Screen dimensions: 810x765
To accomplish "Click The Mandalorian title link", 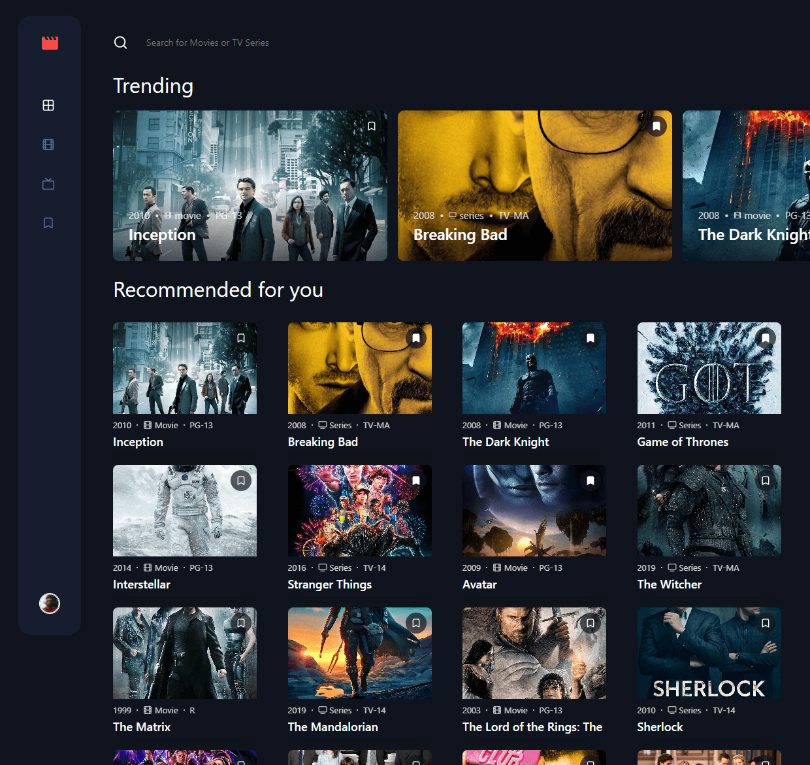I will tap(332, 727).
